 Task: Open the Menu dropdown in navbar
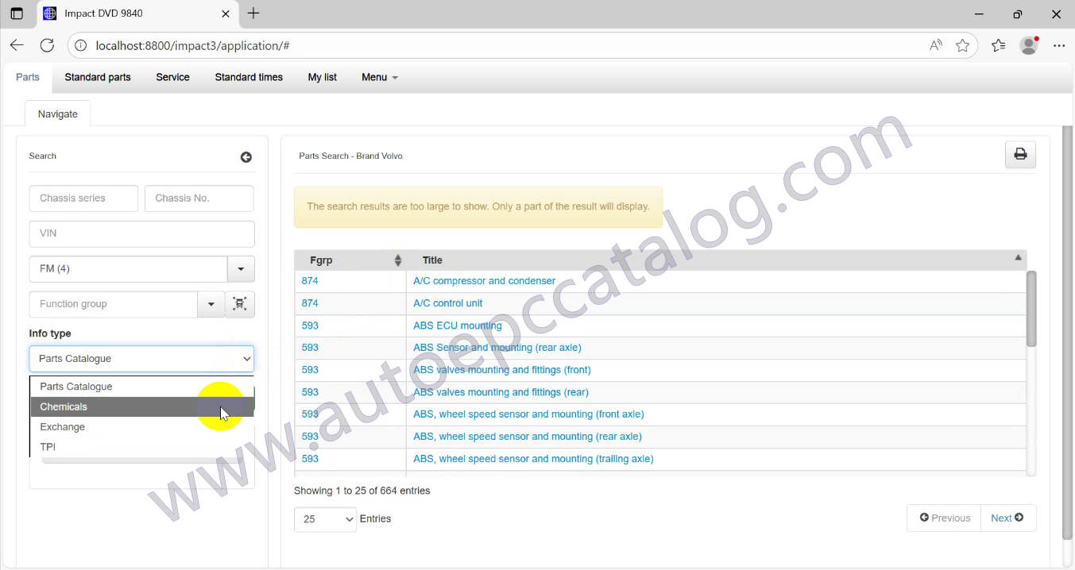pyautogui.click(x=379, y=77)
